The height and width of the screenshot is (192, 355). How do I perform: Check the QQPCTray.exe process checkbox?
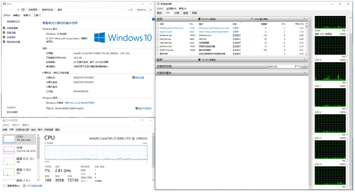point(158,50)
